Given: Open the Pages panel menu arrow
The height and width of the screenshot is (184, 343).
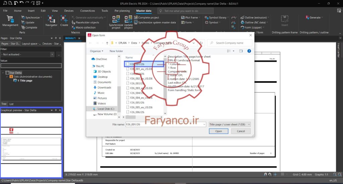Looking at the screenshot, I should click(x=52, y=38).
